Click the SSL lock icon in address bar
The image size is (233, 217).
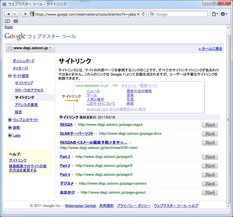[x=139, y=14]
